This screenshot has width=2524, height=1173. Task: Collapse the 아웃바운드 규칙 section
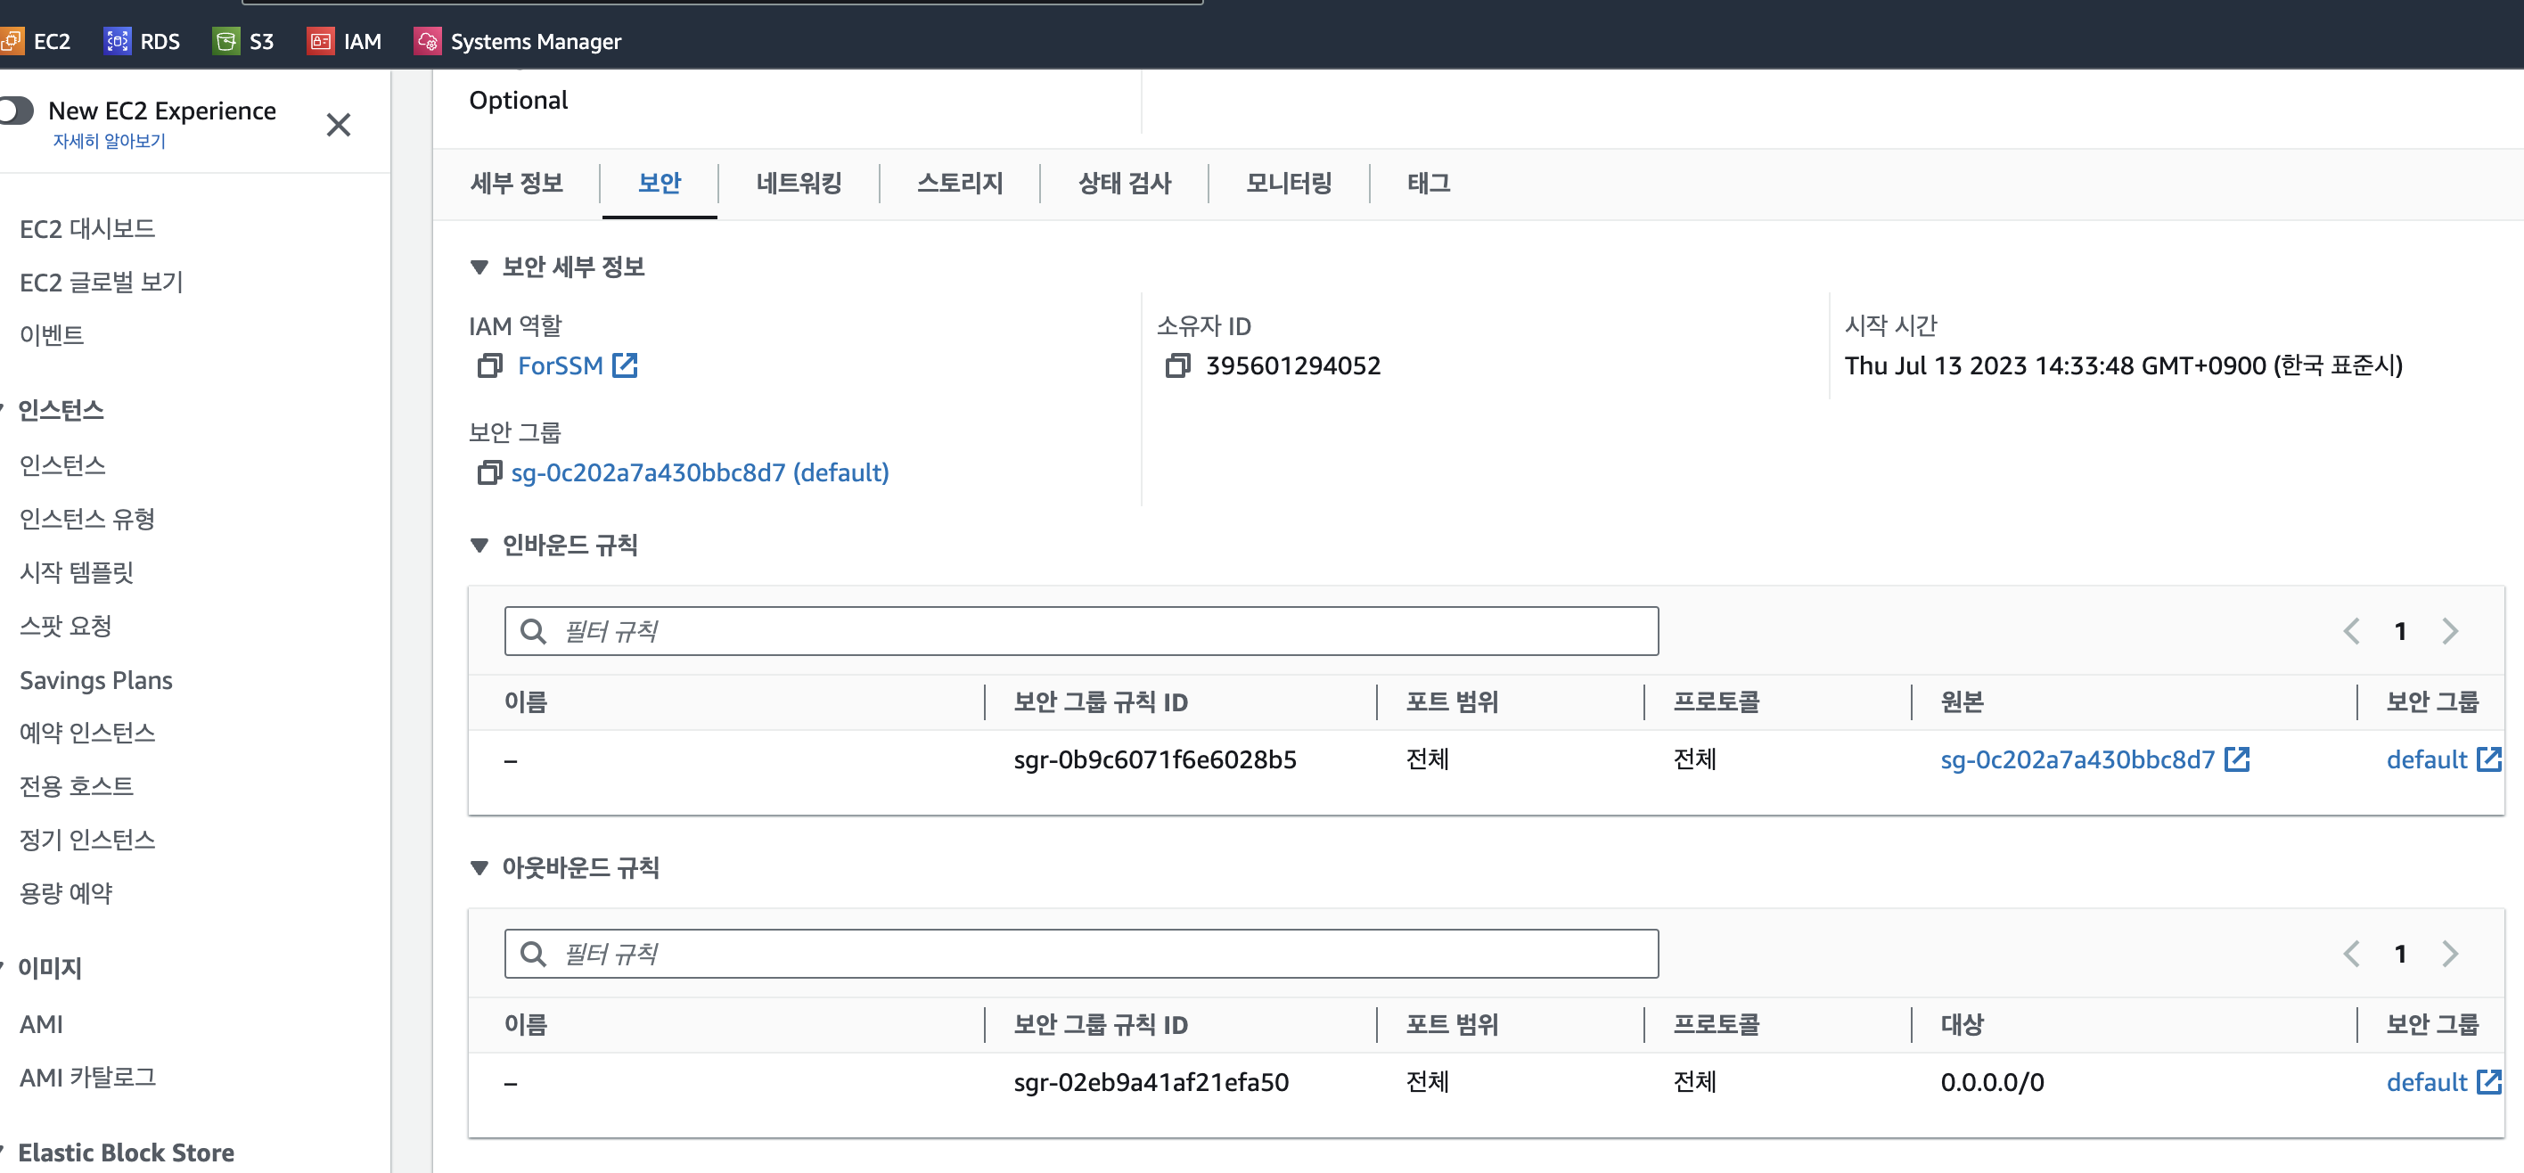pos(479,867)
